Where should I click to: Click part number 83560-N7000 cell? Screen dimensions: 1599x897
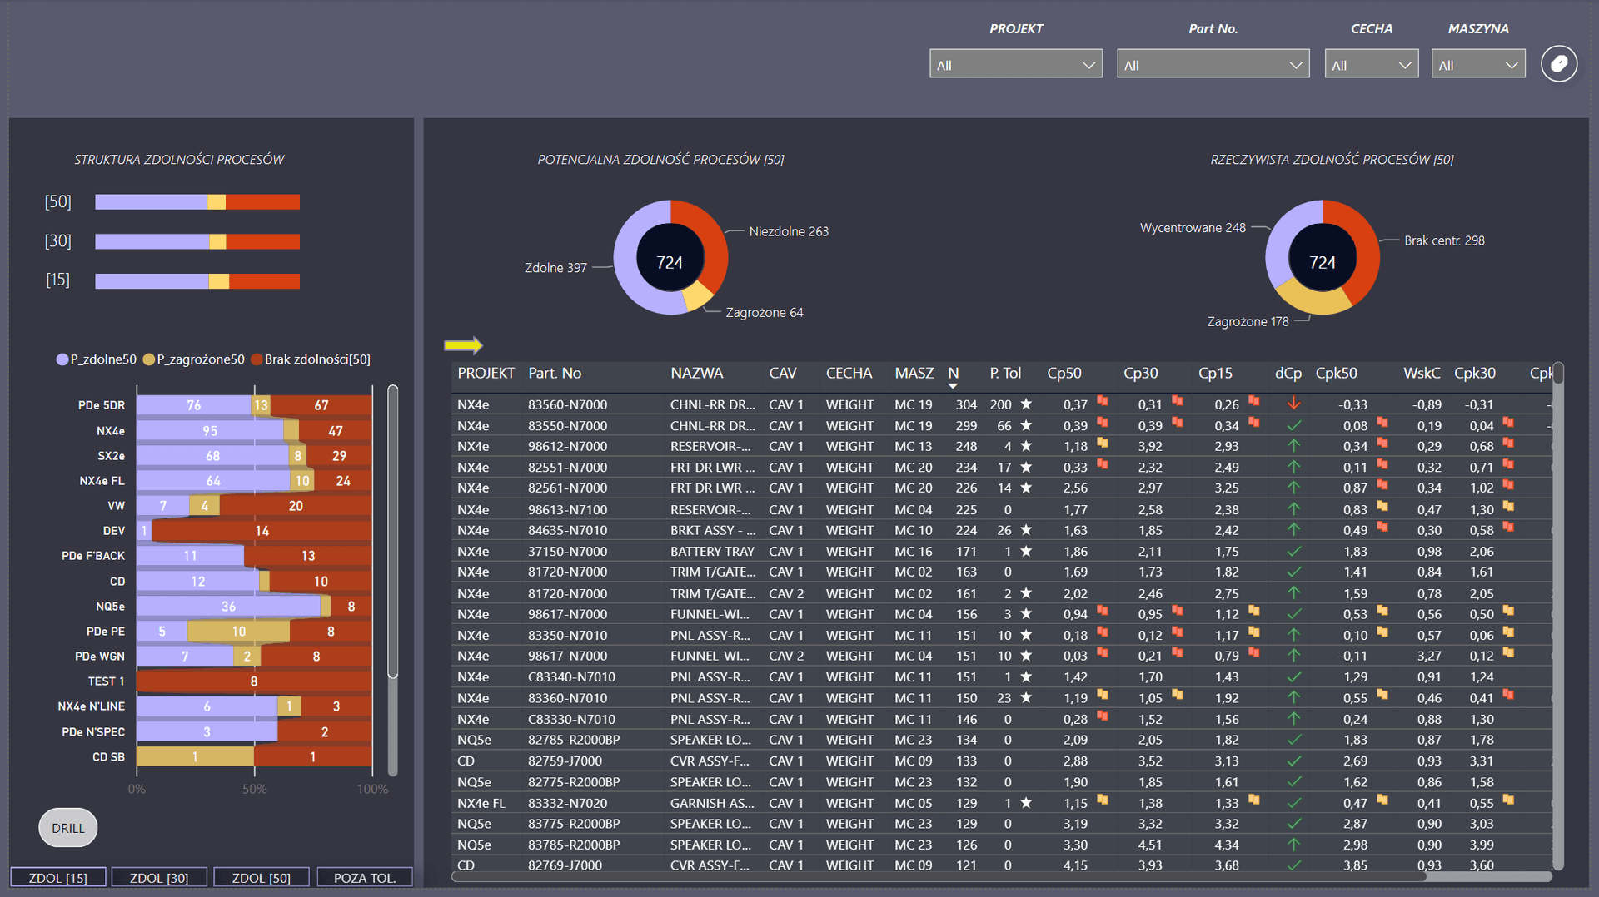point(568,404)
